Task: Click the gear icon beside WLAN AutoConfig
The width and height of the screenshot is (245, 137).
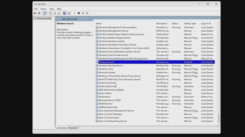Action: coord(97,86)
